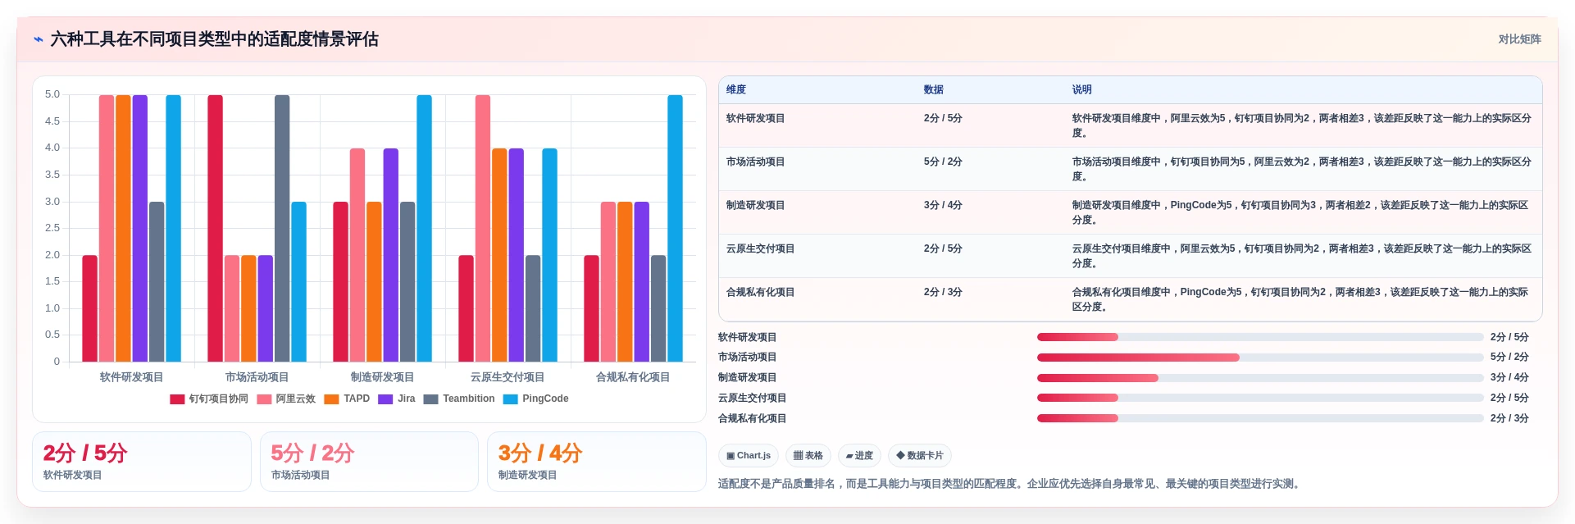Open the 3分 / 4分 制造研发项目 data card
Image resolution: width=1575 pixels, height=524 pixels.
(x=597, y=462)
